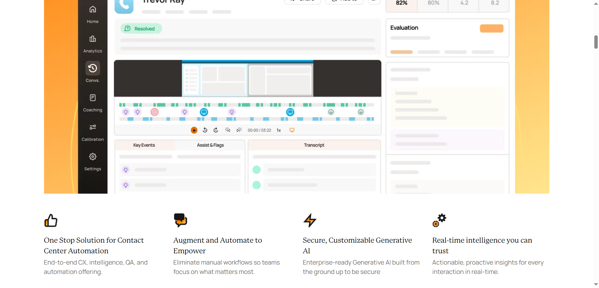
Task: Open the Convs. panel in the sidebar
Action: 92,72
